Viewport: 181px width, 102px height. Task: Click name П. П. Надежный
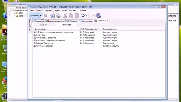(x=87, y=32)
